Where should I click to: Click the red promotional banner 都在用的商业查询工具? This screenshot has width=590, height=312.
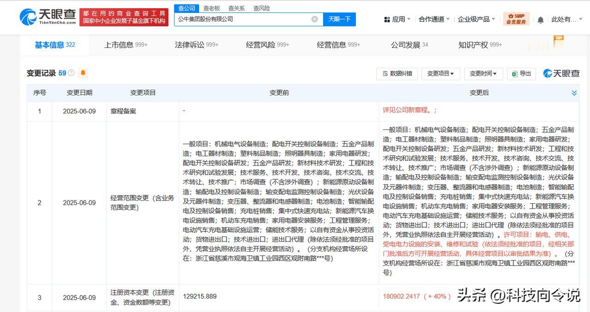124,17
